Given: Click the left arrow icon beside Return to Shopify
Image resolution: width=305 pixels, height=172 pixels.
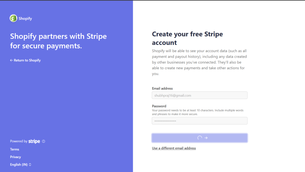Looking at the screenshot, I should coord(11,60).
